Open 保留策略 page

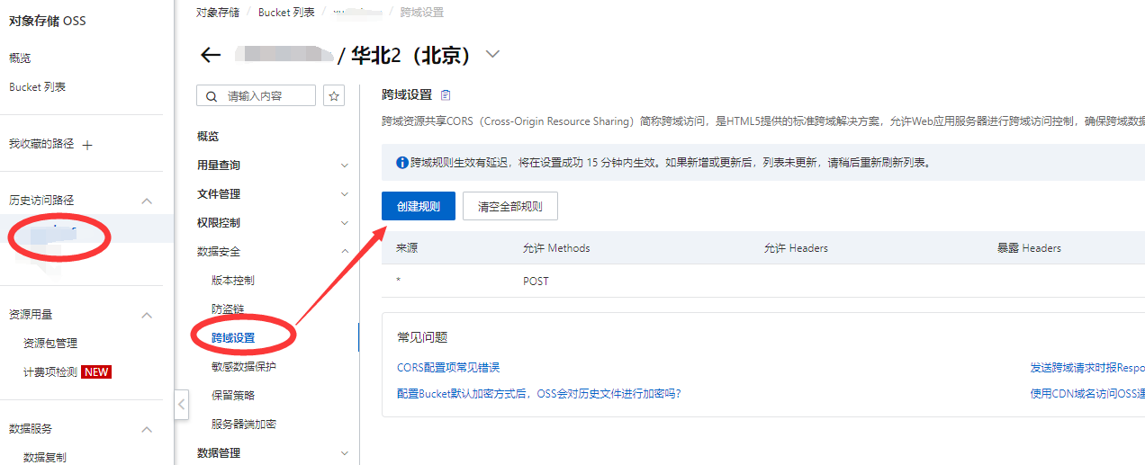[233, 396]
